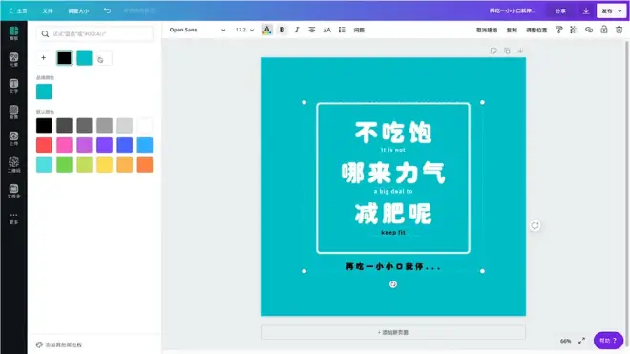
Task: Click the rotate handle below selected group
Action: pyautogui.click(x=393, y=284)
